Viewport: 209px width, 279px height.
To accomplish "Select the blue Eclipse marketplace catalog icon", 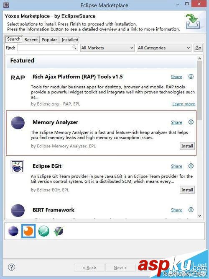I will coord(13,231).
